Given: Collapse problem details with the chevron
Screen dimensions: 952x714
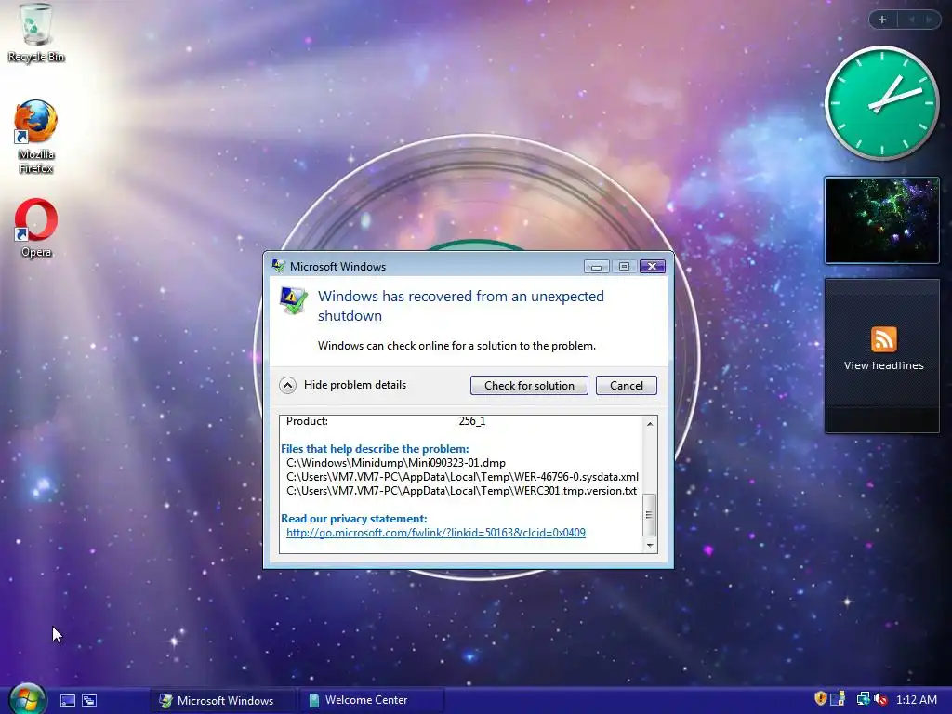Looking at the screenshot, I should 288,385.
